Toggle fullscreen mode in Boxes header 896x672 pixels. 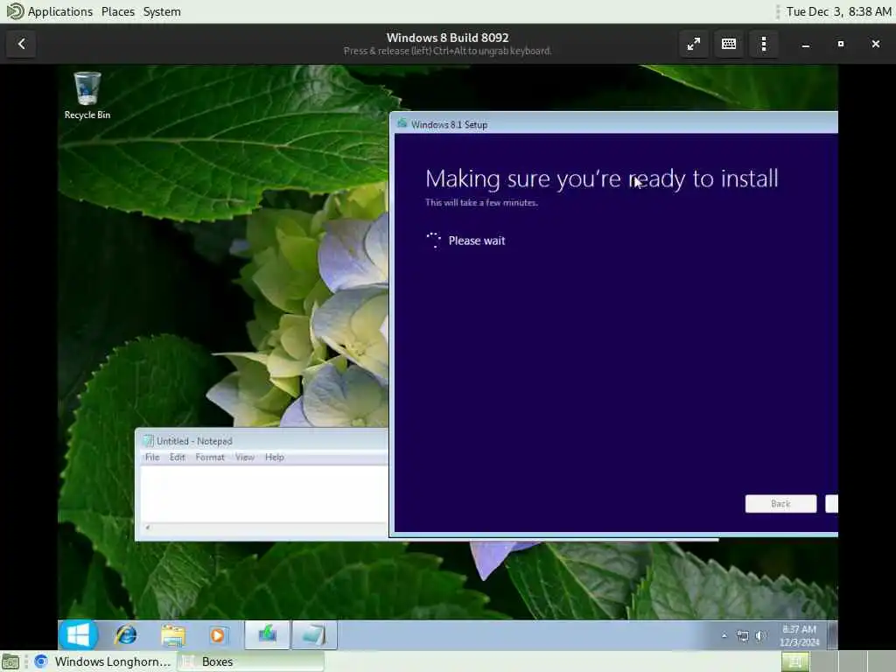pos(694,44)
